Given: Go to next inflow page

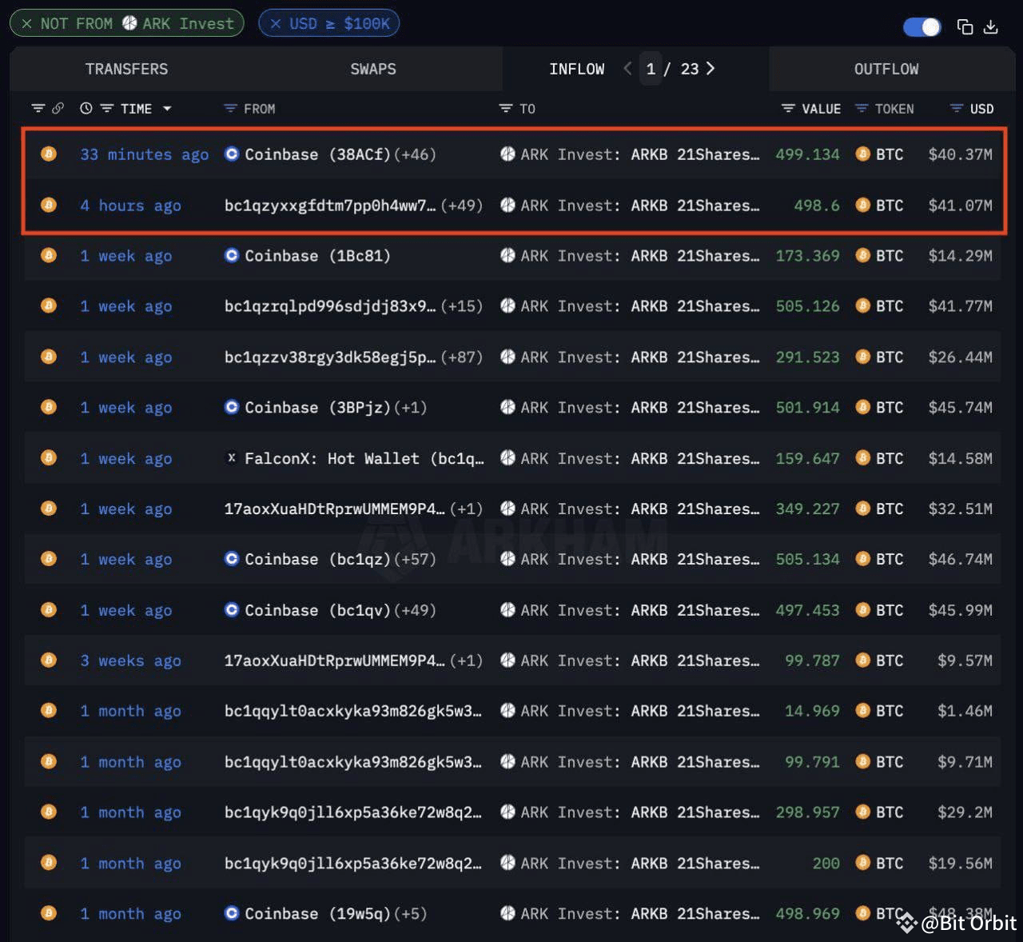Looking at the screenshot, I should 710,69.
